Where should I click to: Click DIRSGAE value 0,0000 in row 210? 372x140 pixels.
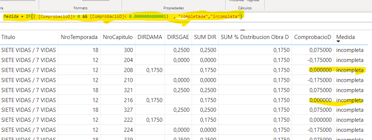181,80
